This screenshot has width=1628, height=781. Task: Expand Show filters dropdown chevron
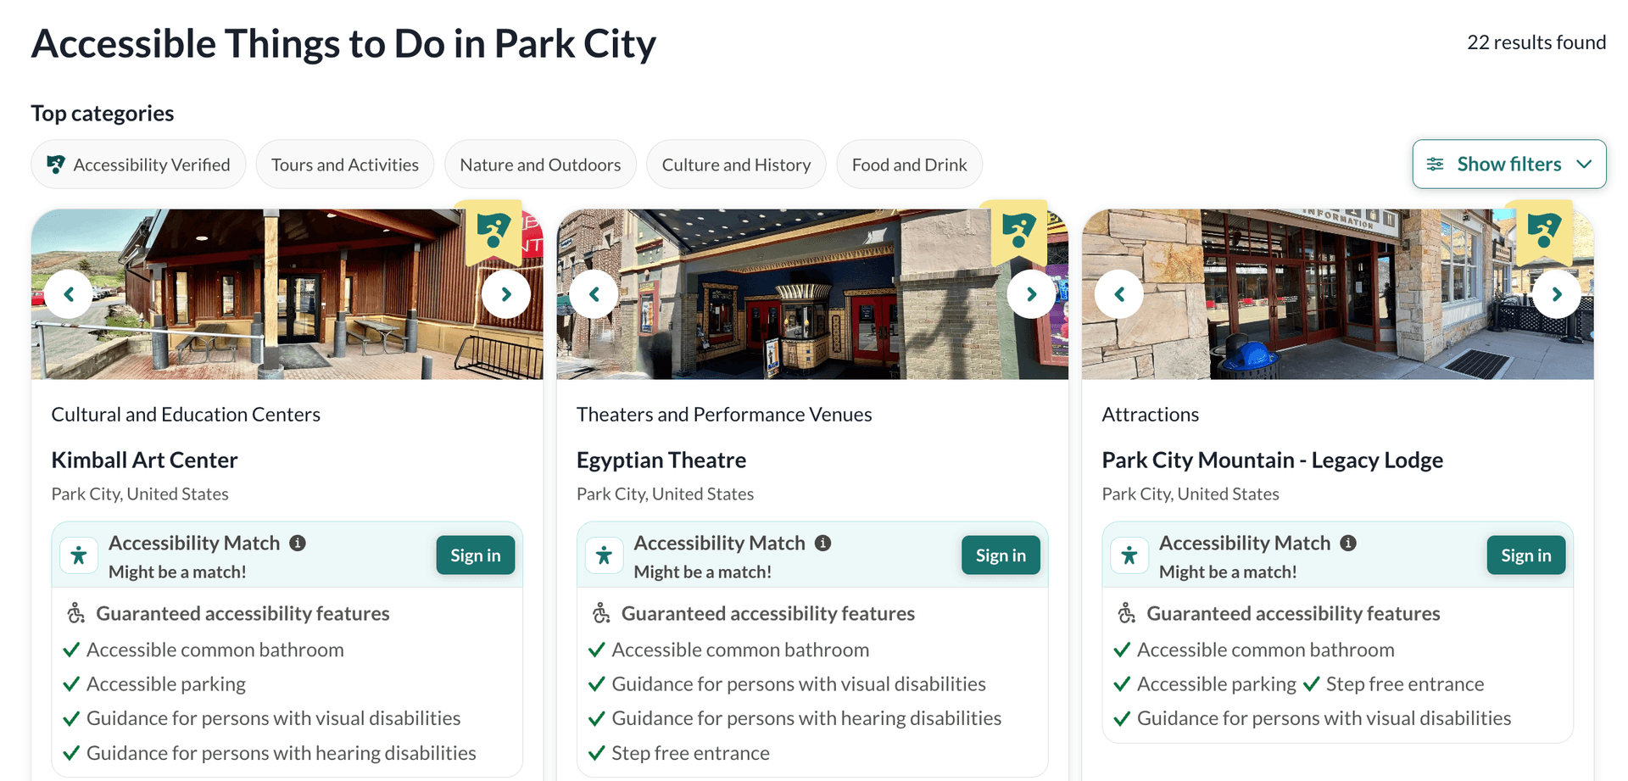click(x=1584, y=164)
